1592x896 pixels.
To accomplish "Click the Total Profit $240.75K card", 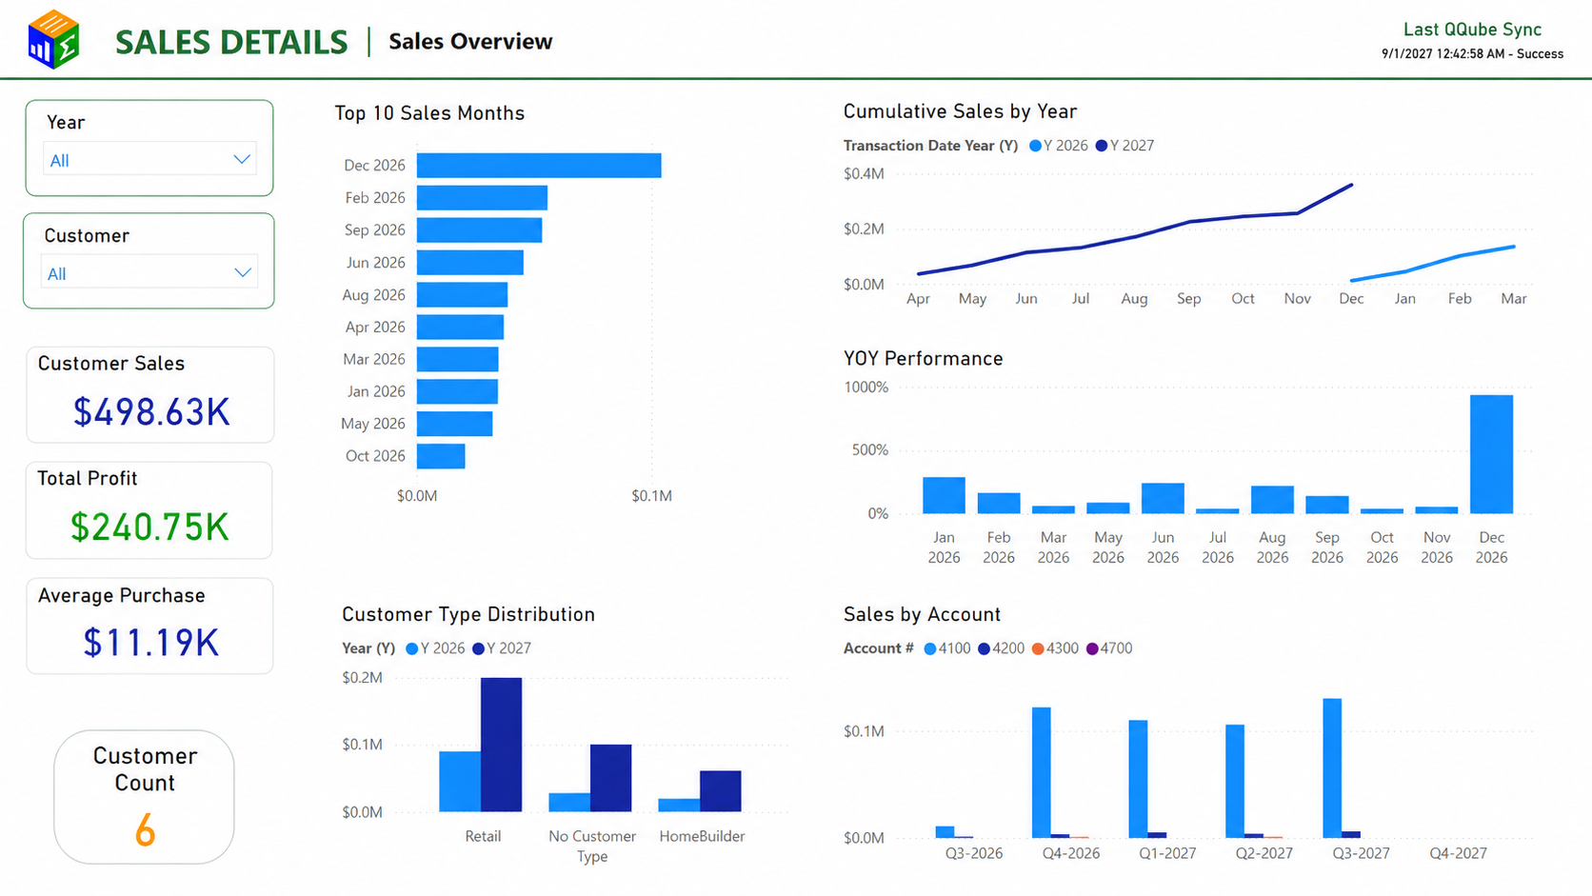I will (149, 510).
